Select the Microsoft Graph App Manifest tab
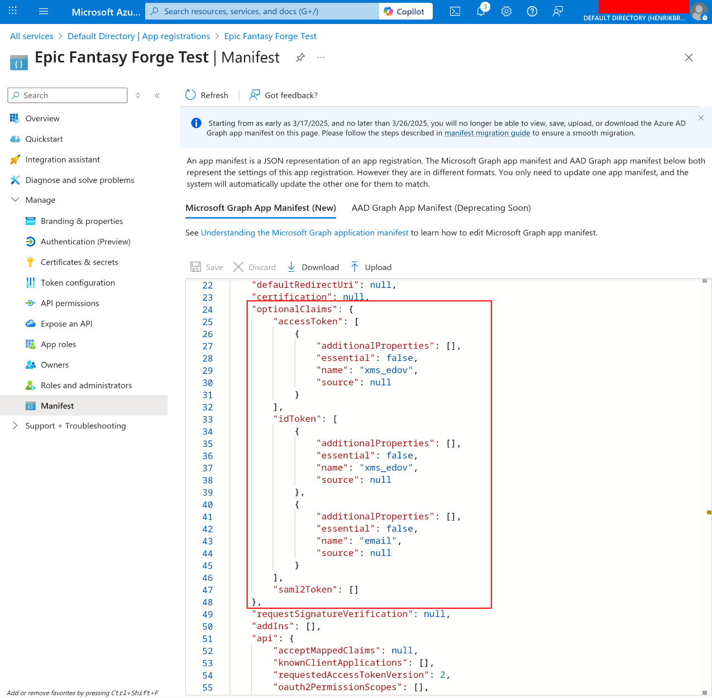The height and width of the screenshot is (698, 712). point(261,208)
